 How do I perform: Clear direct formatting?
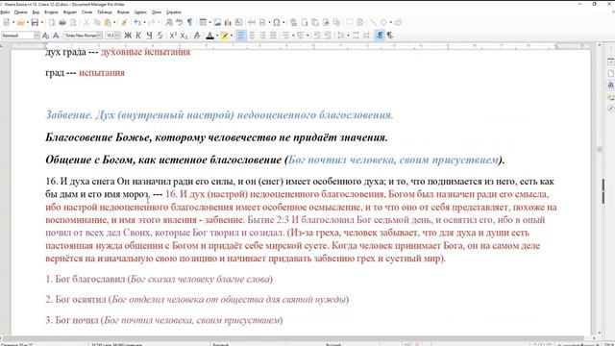pos(197,36)
